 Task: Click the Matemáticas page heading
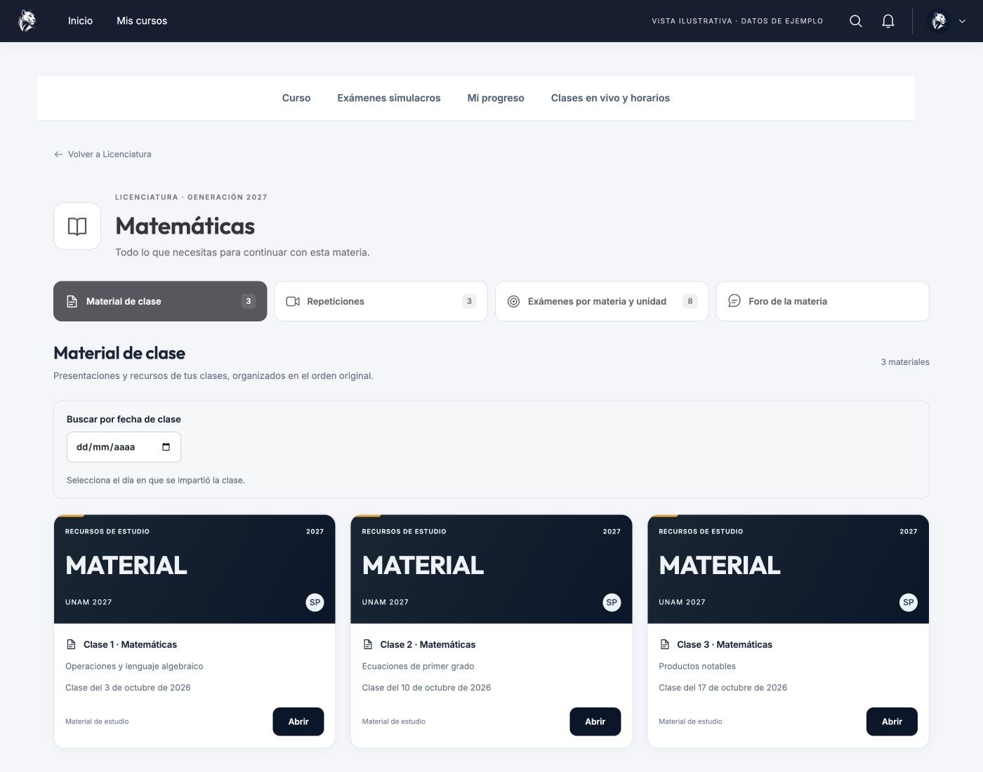click(185, 226)
